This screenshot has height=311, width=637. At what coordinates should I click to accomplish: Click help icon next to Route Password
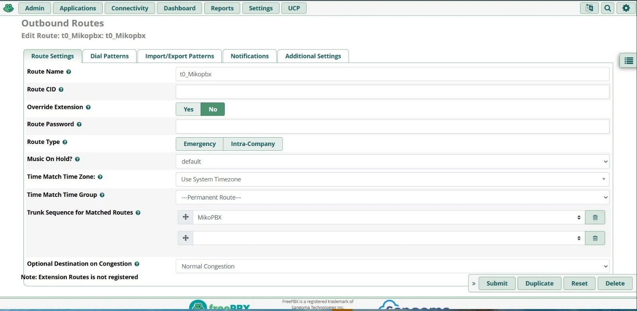[x=79, y=124]
